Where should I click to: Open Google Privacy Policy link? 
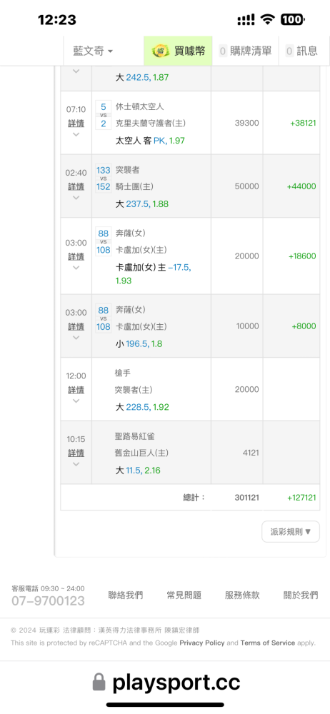tap(202, 643)
